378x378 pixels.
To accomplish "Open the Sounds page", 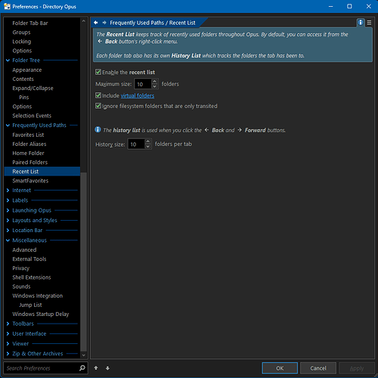I will 21,287.
